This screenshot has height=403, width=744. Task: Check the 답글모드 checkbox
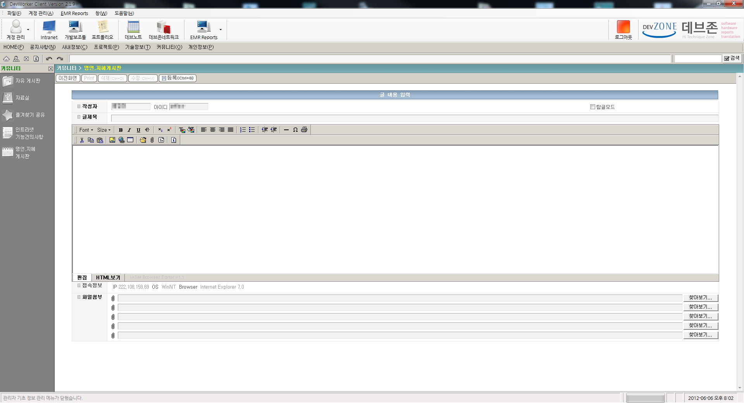tap(592, 107)
